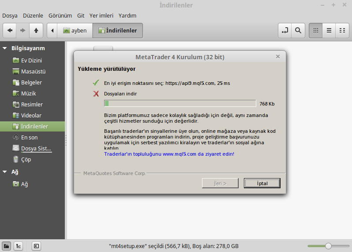Open Çöp trash in the sidebar
The width and height of the screenshot is (352, 252).
(32, 159)
